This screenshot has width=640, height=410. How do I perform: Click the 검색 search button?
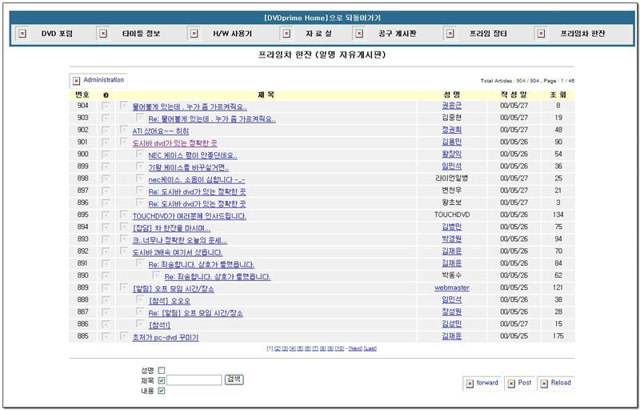pyautogui.click(x=234, y=380)
